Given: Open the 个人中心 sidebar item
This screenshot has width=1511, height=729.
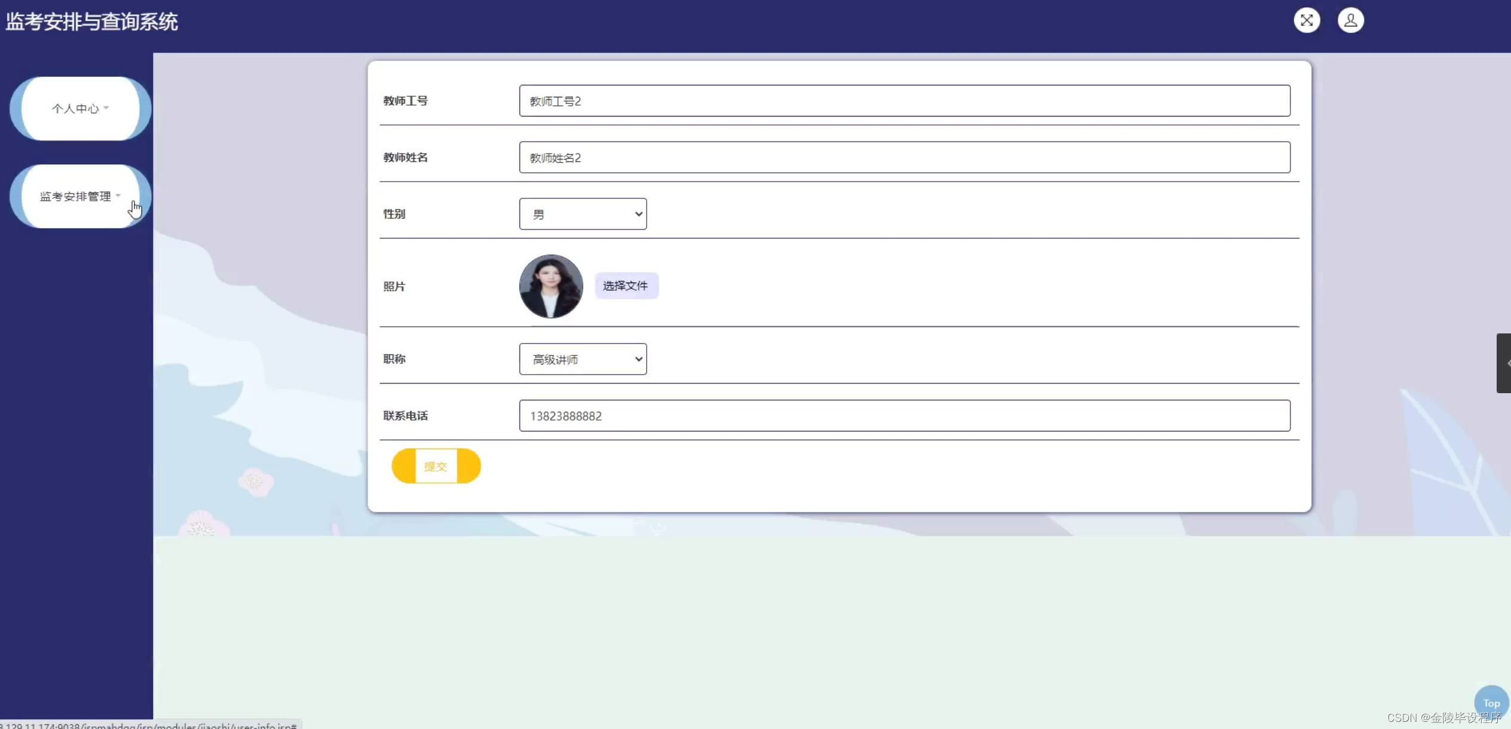Looking at the screenshot, I should (75, 109).
